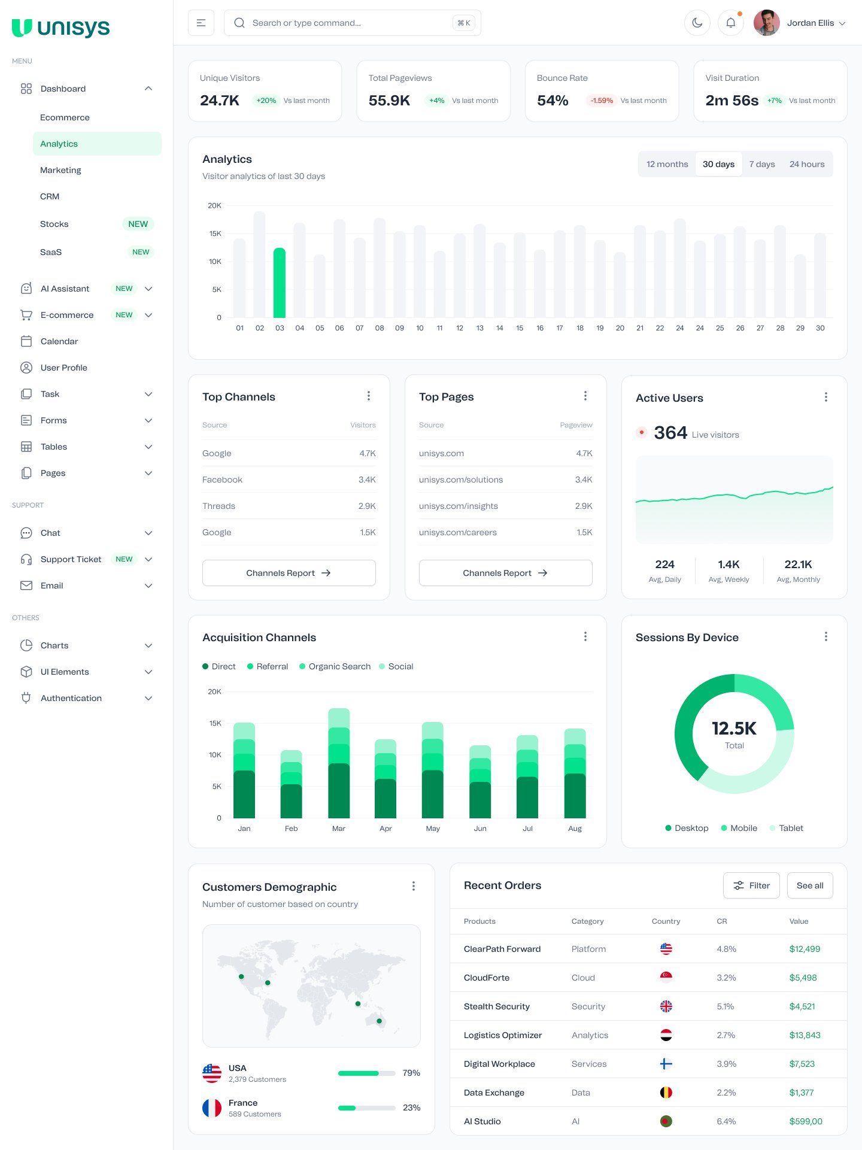This screenshot has height=1150, width=862.
Task: Toggle Organic Search legend item
Action: pyautogui.click(x=335, y=666)
